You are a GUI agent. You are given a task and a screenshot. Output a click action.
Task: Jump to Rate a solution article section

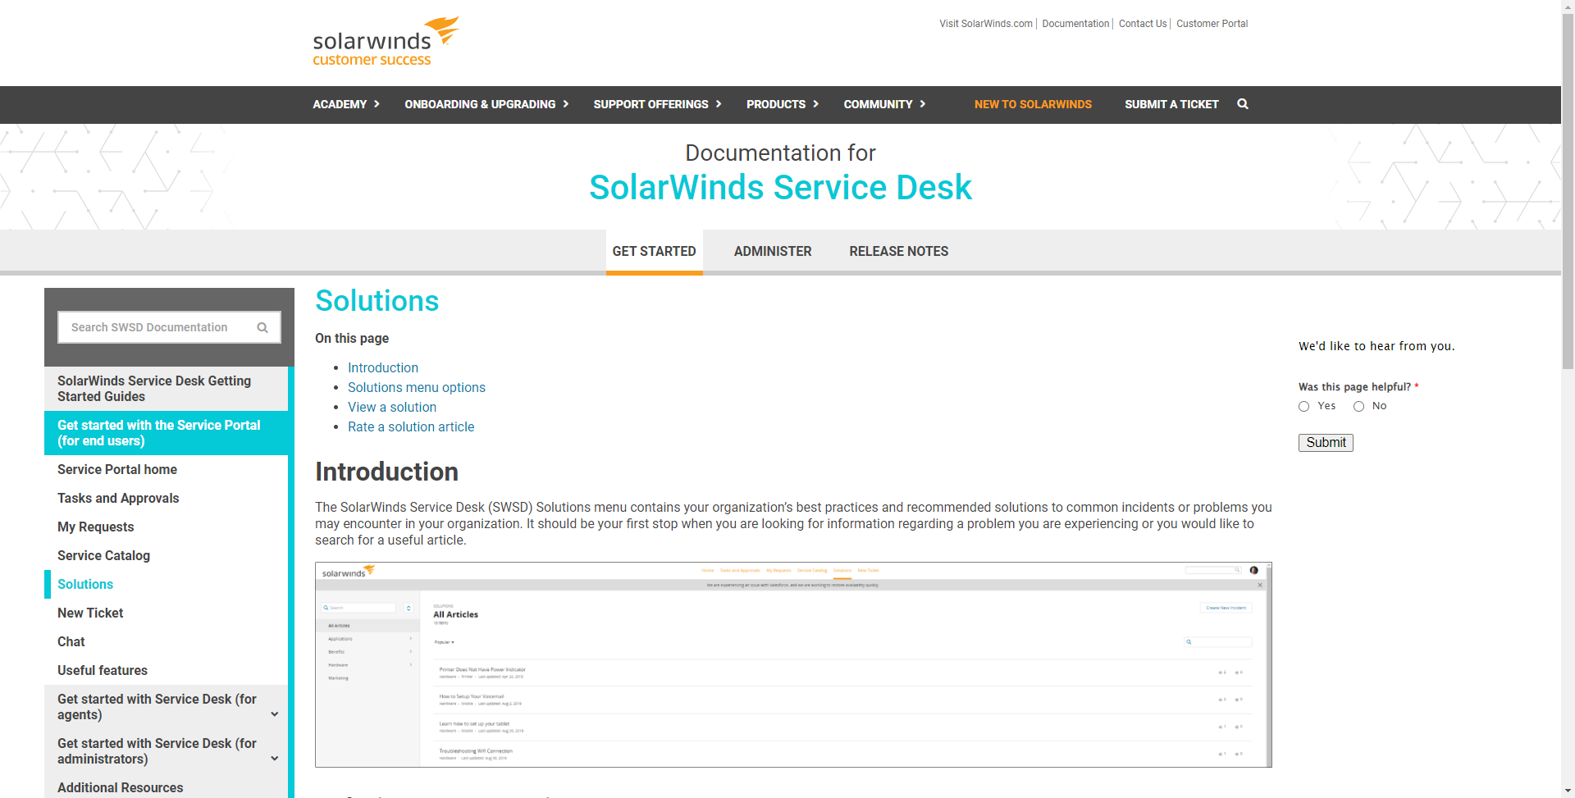411,427
